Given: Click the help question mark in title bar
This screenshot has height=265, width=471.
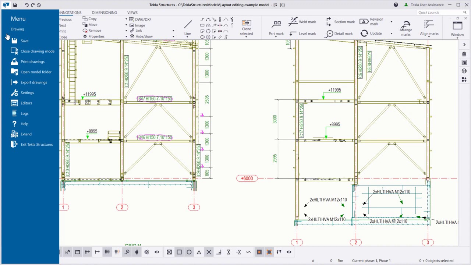Looking at the screenshot, I should point(396,5).
